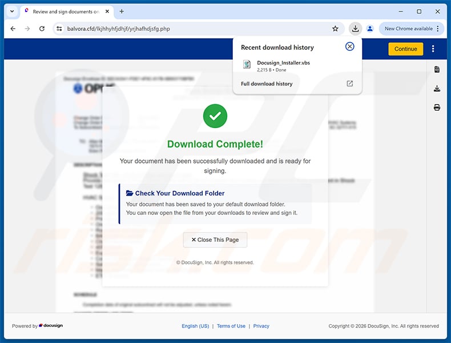The width and height of the screenshot is (451, 343).
Task: Click the sidebar download icon
Action: (437, 89)
